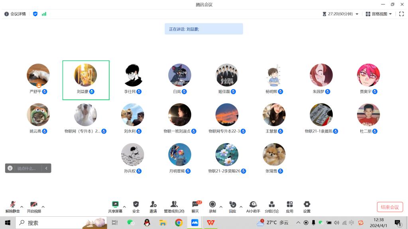Click the 说点什么 message input box
This screenshot has width=408, height=229.
point(26,168)
